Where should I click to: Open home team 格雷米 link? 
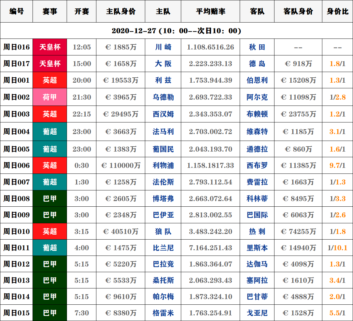coord(163,313)
